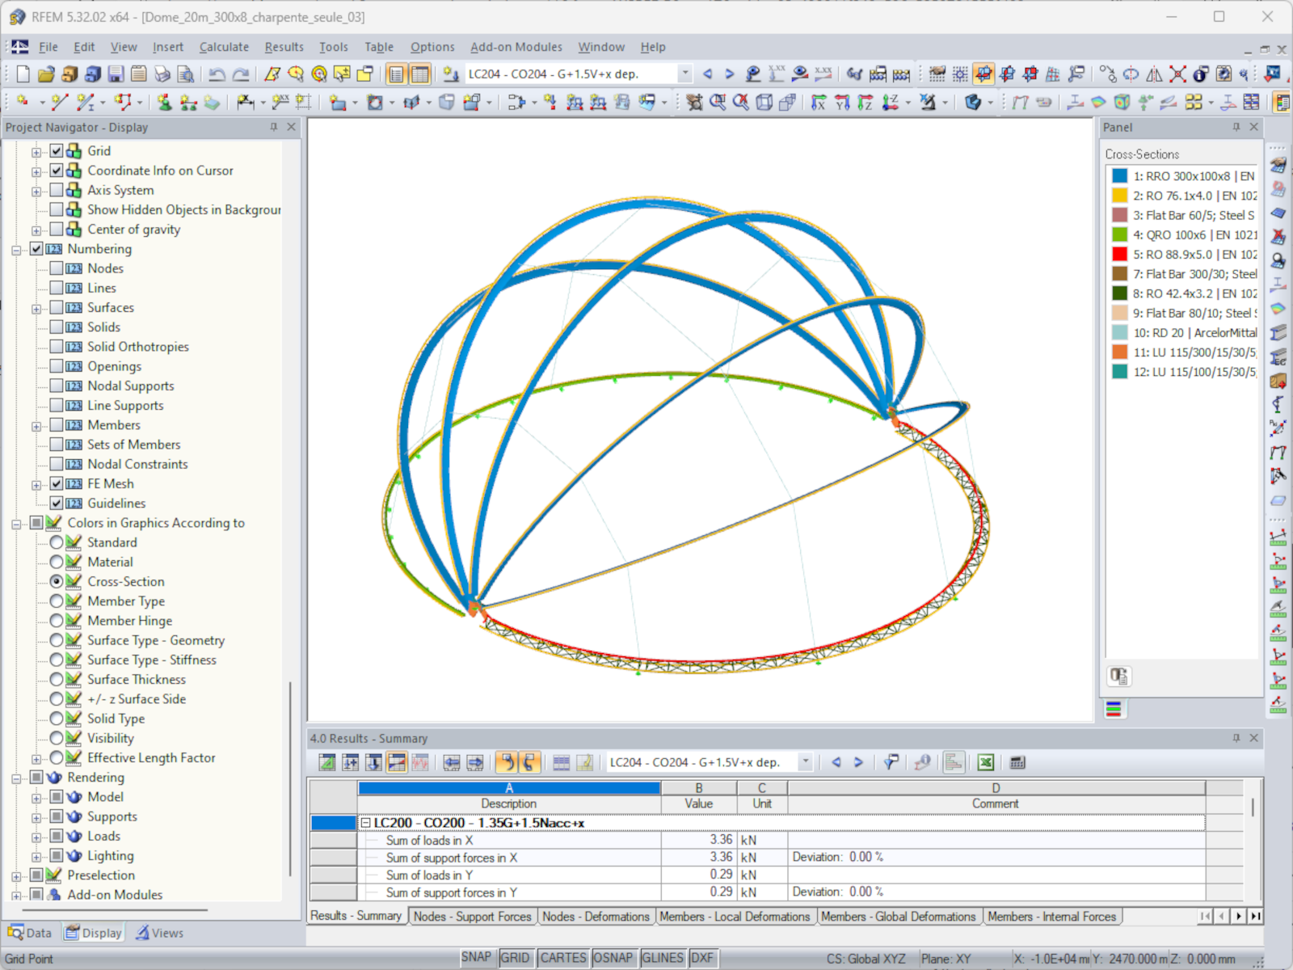This screenshot has height=970, width=1293.
Task: Save the model with the floppy disk icon
Action: 116,74
